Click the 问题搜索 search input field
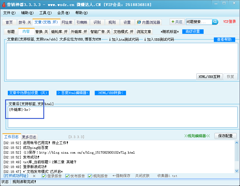This screenshot has width=240, height=186. pos(198,22)
